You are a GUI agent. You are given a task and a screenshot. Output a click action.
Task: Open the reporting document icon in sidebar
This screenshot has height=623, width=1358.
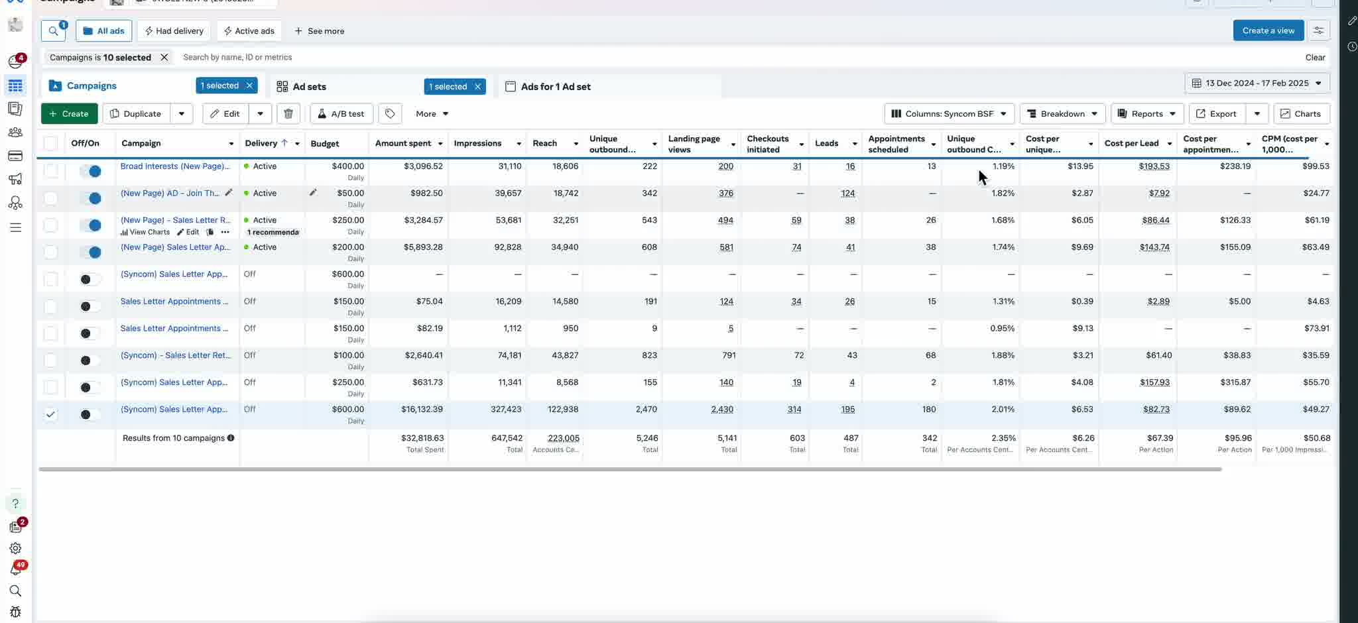tap(15, 109)
